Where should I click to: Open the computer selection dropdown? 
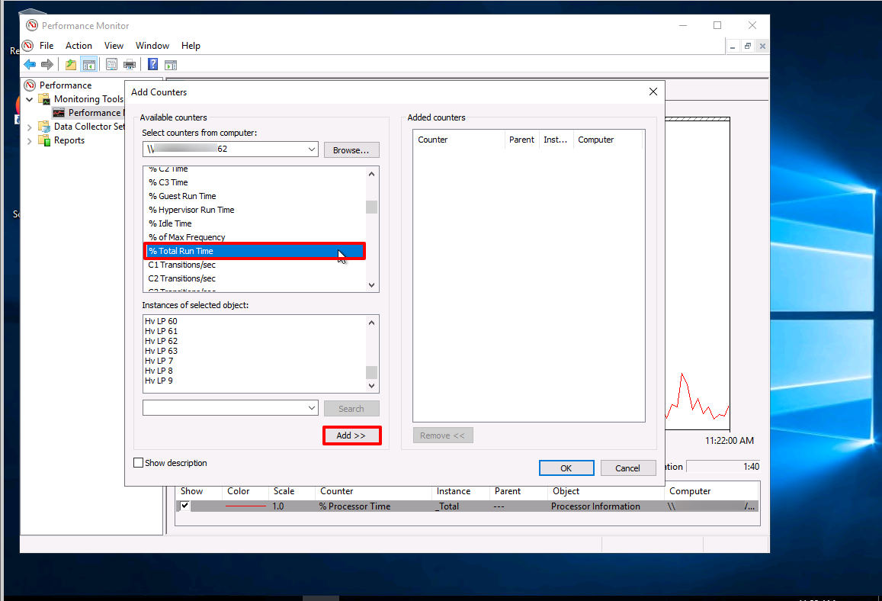pos(312,149)
